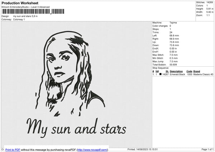Viewport: 215px width, 152px height.
Task: Click the 'Color changes: 0' value
Action: 170,26
